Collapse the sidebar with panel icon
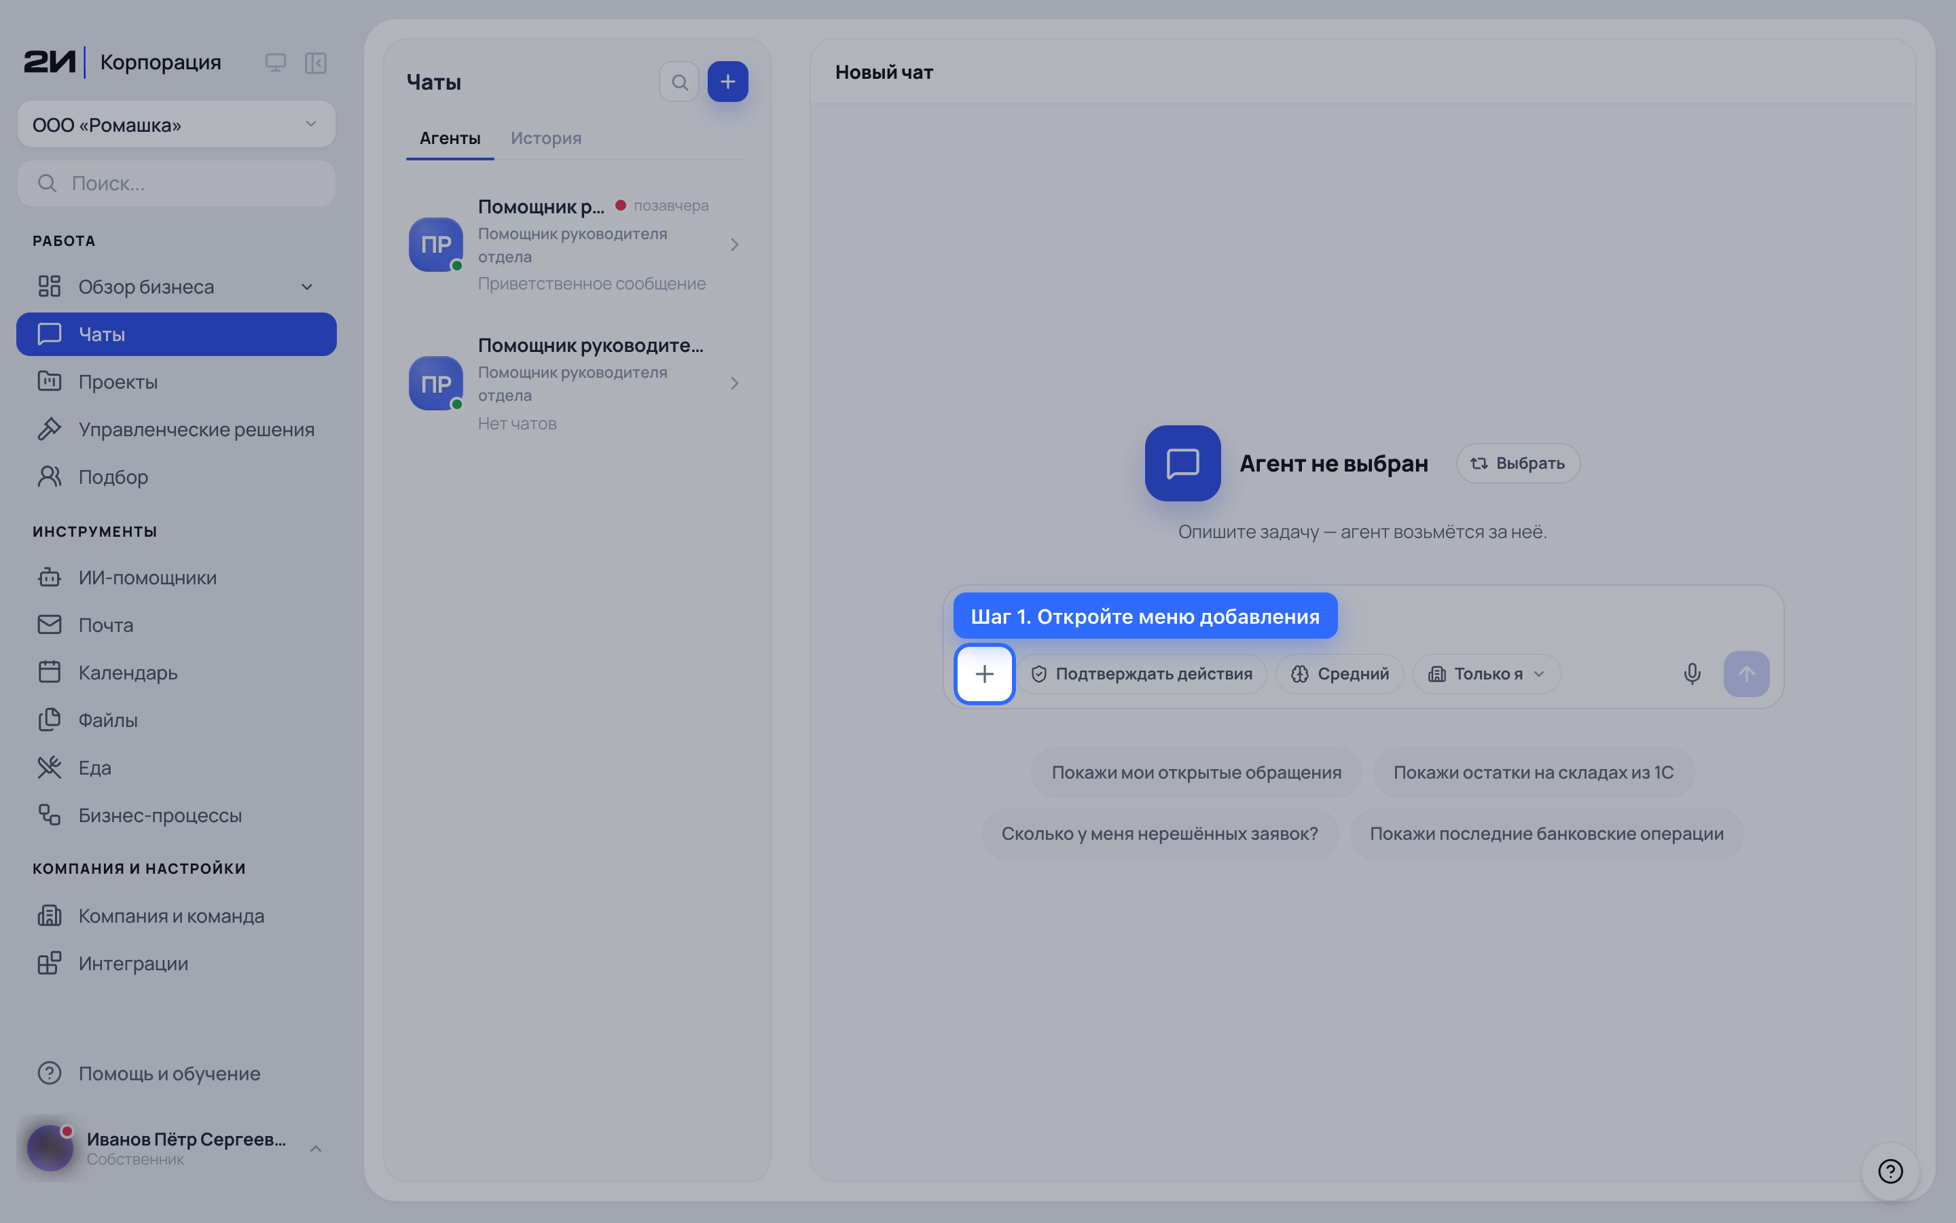 click(x=315, y=63)
